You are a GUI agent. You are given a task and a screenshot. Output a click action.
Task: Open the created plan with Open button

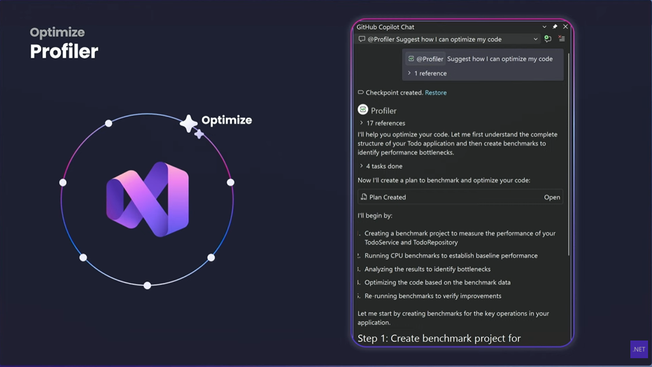tap(551, 197)
